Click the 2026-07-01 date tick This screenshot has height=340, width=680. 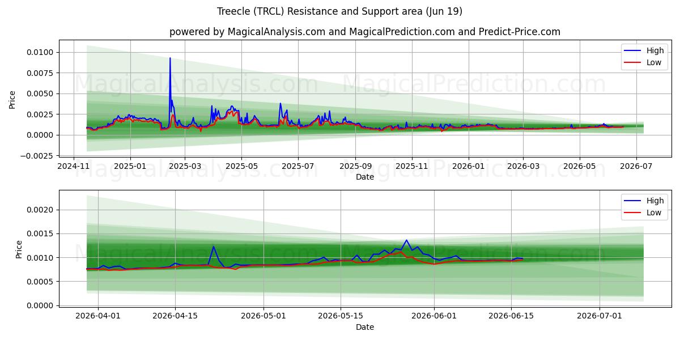(600, 317)
